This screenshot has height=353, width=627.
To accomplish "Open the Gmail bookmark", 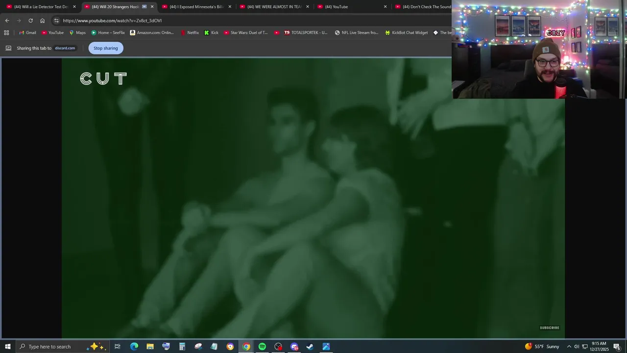I will [x=27, y=32].
